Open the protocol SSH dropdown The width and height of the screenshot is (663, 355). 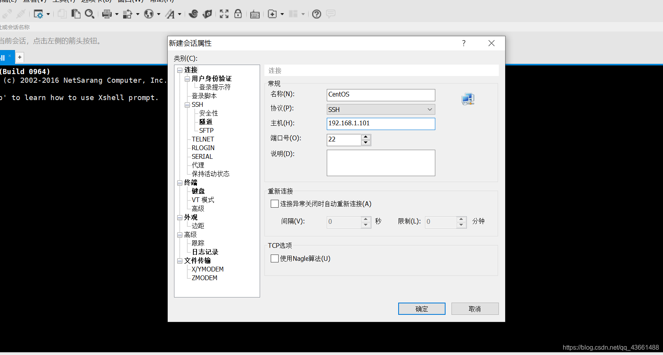[x=429, y=110]
